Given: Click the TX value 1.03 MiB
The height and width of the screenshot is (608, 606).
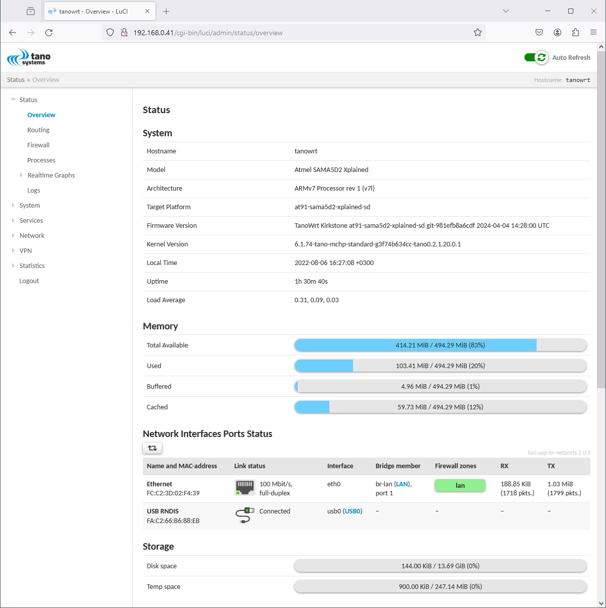Looking at the screenshot, I should (x=560, y=484).
